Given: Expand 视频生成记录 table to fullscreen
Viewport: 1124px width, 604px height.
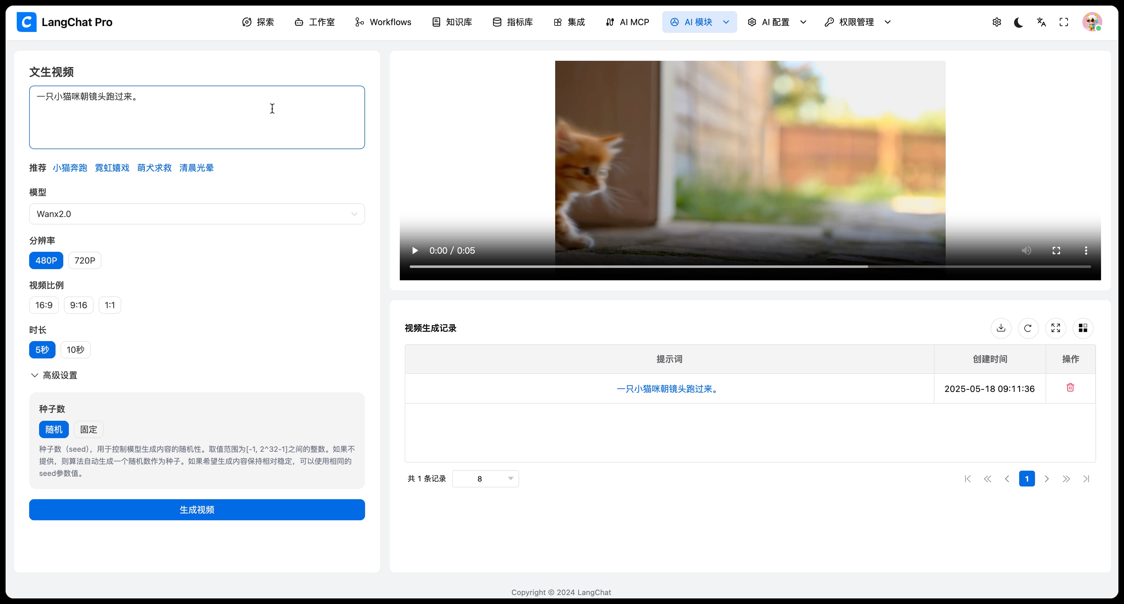Looking at the screenshot, I should pyautogui.click(x=1055, y=328).
